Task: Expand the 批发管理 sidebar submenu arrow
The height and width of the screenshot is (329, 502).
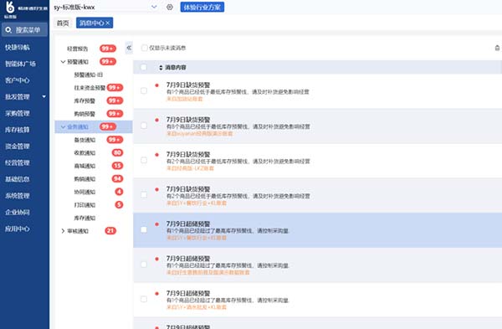Action: [x=44, y=97]
